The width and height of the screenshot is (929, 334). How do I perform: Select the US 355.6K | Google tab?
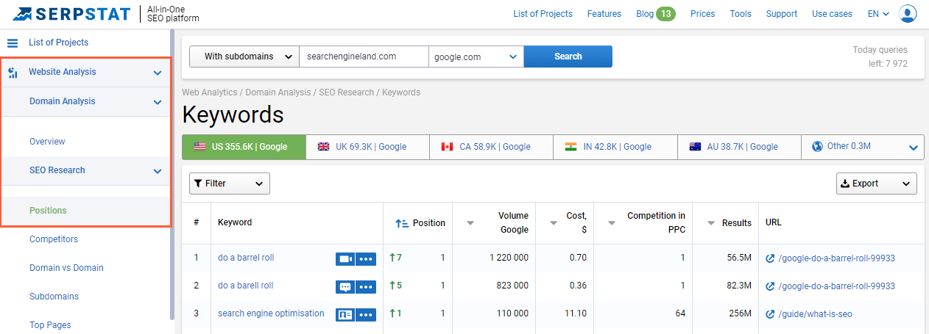(244, 147)
